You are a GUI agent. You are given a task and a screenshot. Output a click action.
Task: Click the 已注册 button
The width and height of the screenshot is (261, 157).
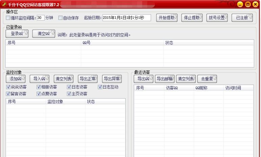click(x=242, y=18)
